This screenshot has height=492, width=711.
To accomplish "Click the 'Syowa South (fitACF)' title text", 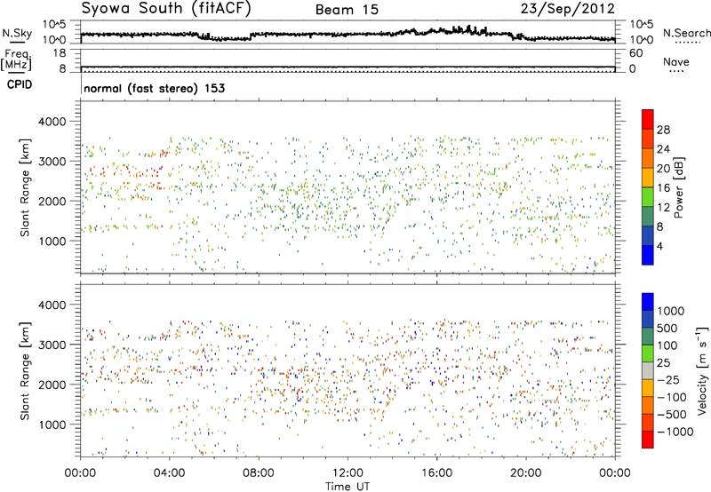I will pyautogui.click(x=166, y=9).
